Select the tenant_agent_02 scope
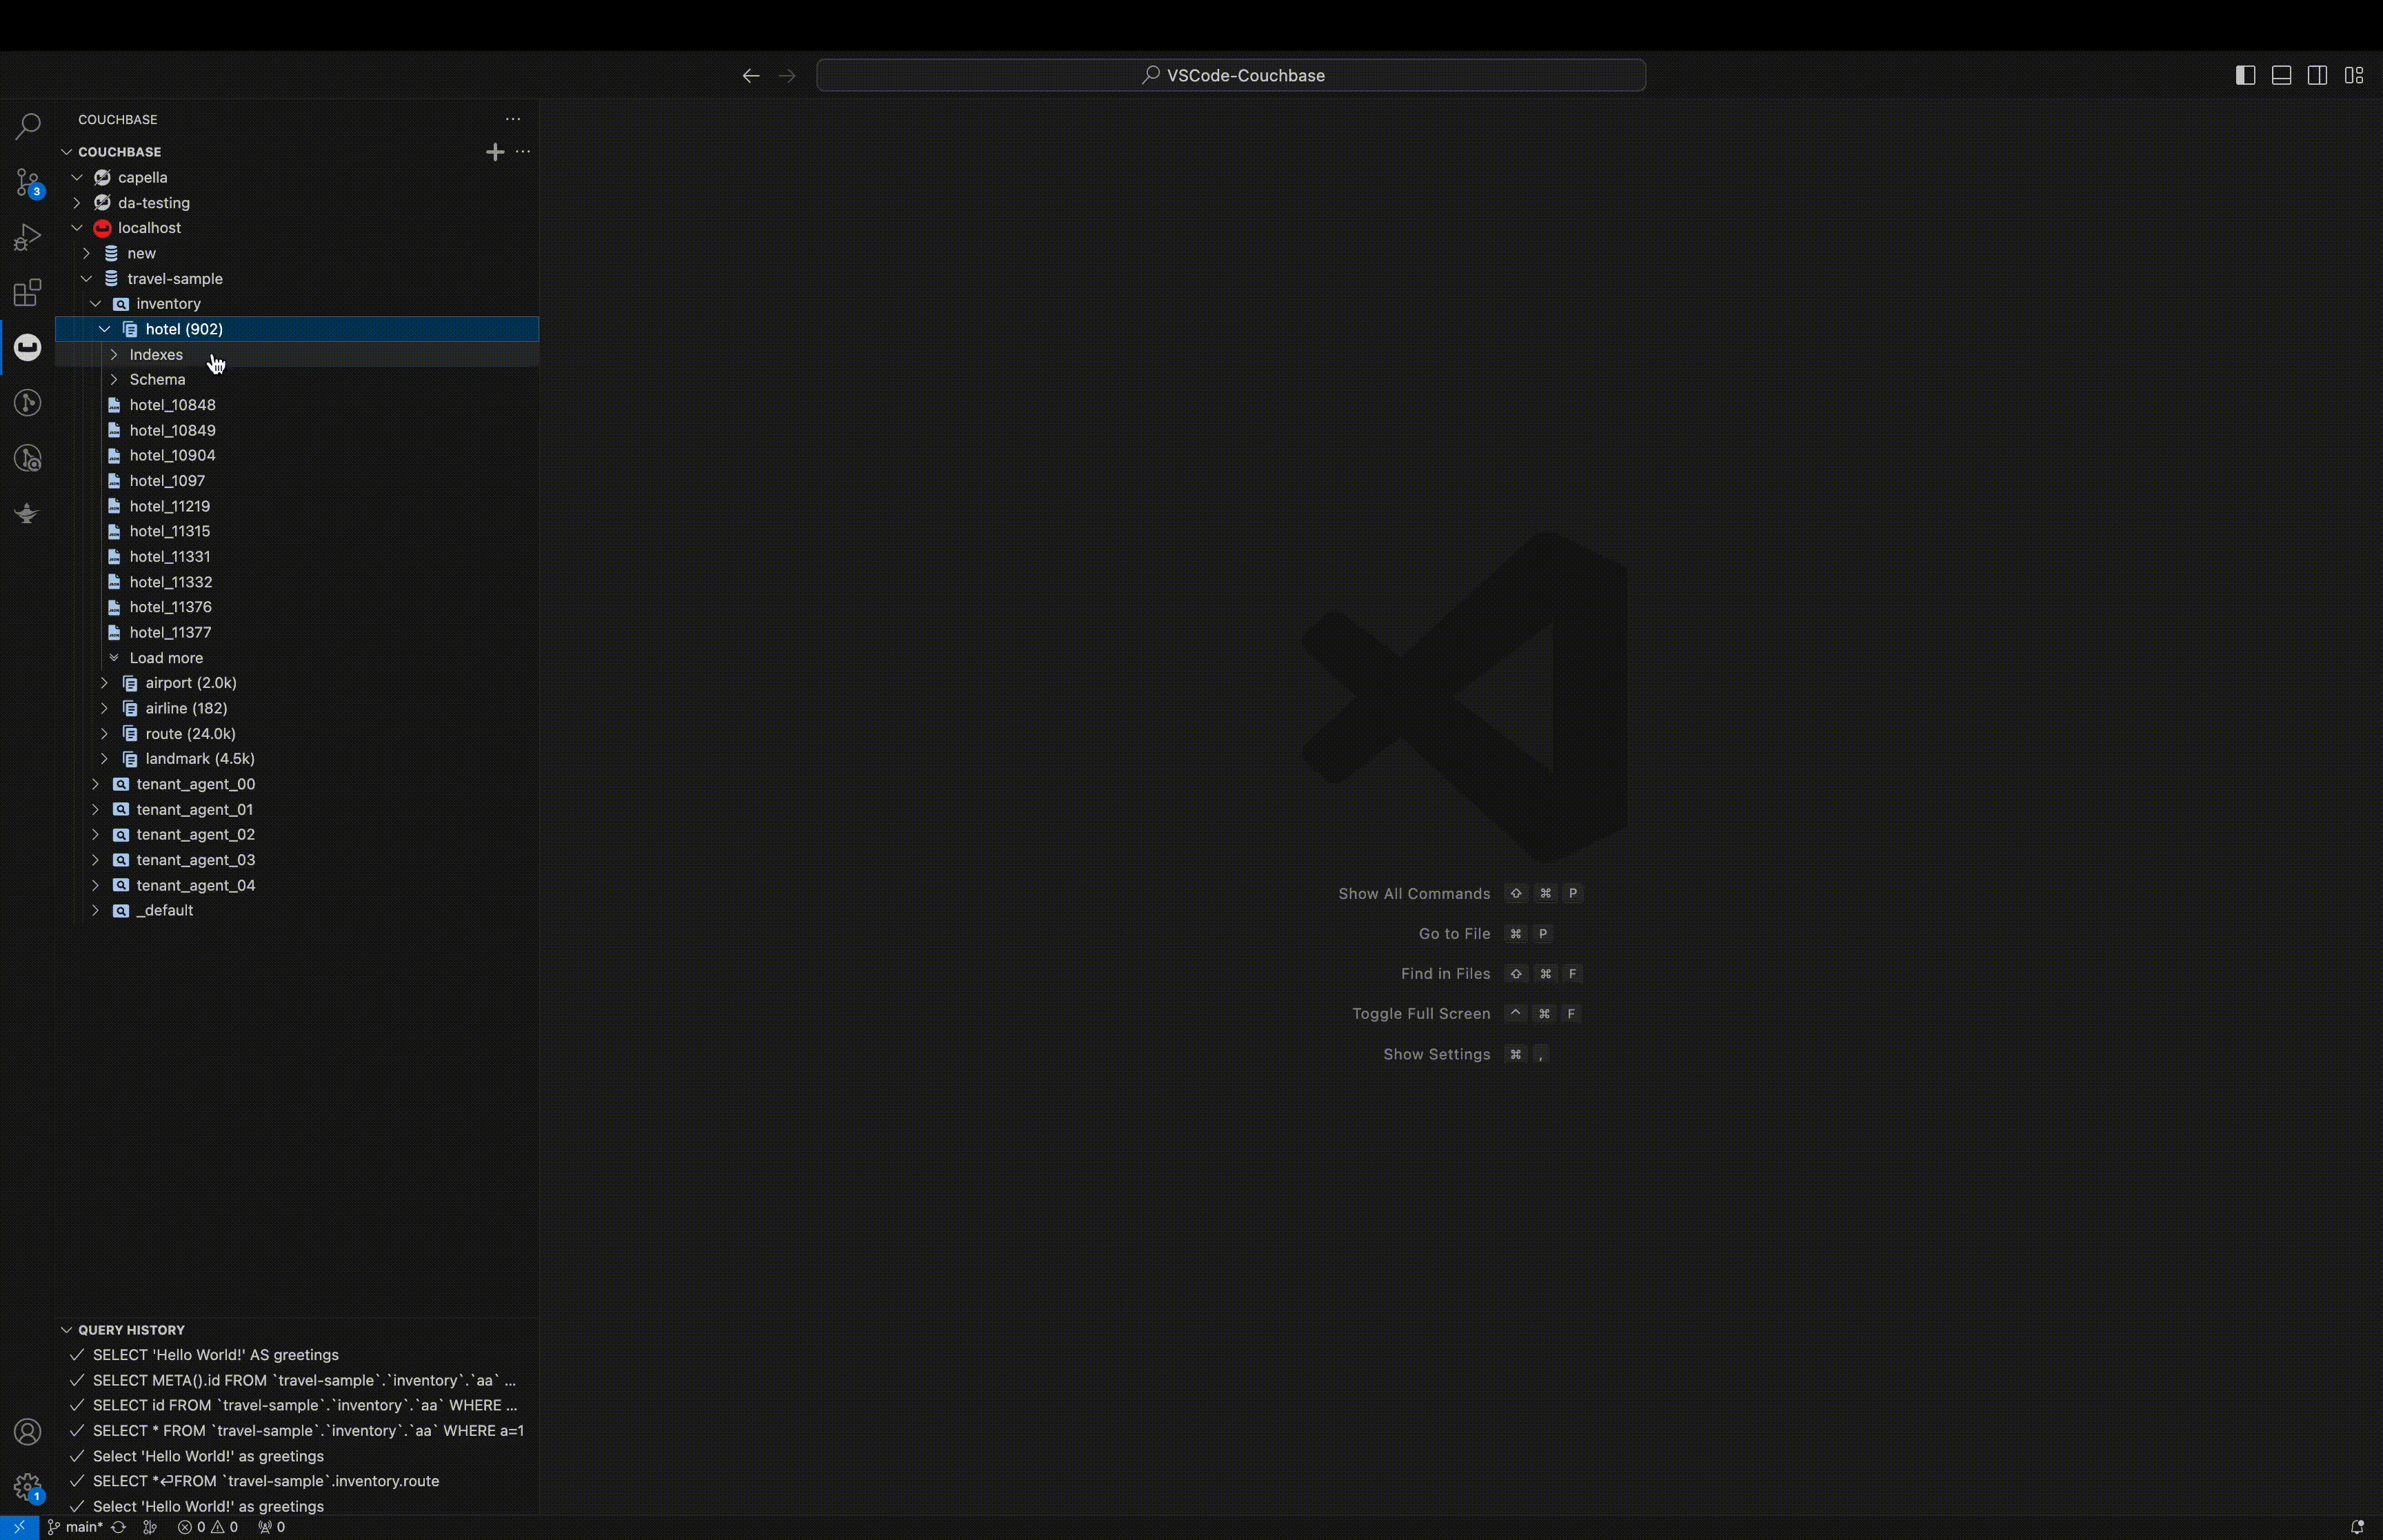Screen dimensions: 2383x1540 tap(297, 835)
